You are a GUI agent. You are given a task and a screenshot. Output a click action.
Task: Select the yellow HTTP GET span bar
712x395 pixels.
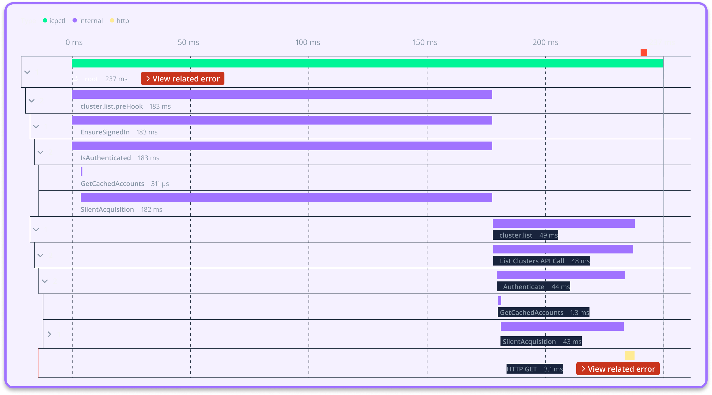click(629, 356)
